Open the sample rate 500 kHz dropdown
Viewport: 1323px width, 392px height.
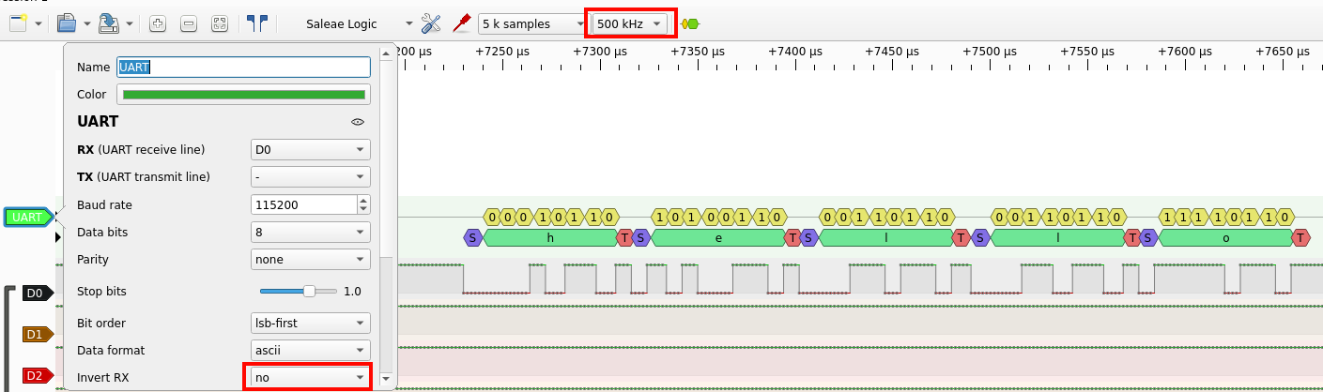(x=630, y=23)
